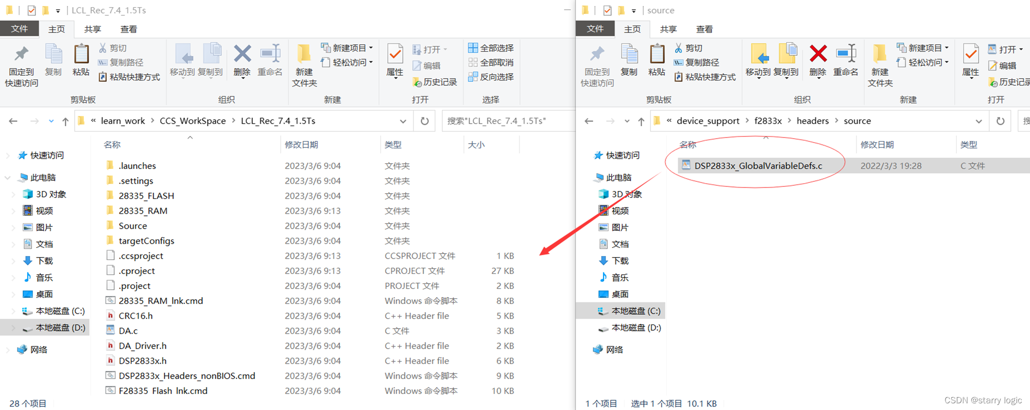
Task: Select DSP2833x_Headers_nonBIOS.cmd file
Action: point(187,376)
